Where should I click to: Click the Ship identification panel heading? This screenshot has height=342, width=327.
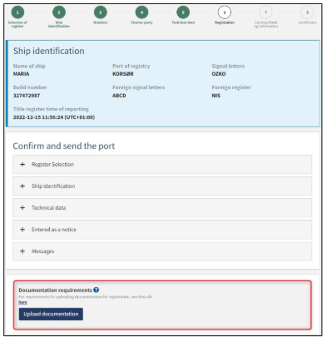pyautogui.click(x=49, y=51)
